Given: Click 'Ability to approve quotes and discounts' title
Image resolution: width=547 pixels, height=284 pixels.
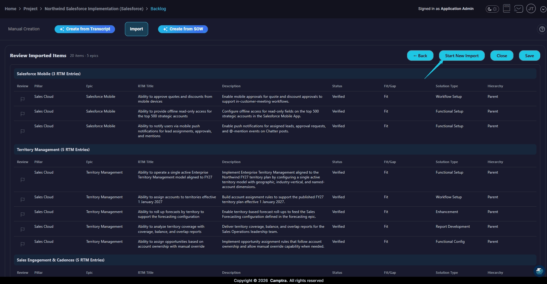Looking at the screenshot, I should coord(175,99).
